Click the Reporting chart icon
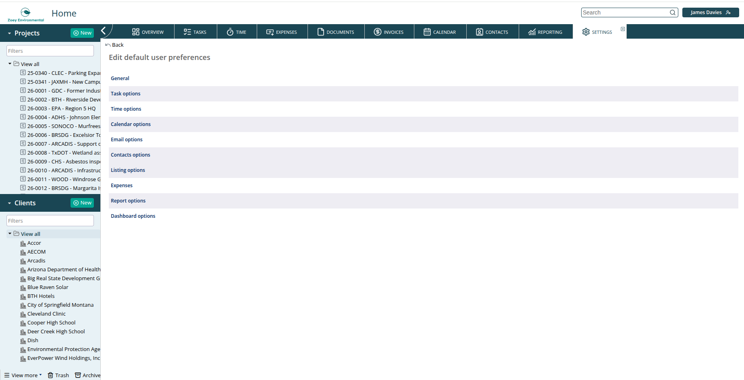Screen dimensions: 744x380 click(532, 32)
